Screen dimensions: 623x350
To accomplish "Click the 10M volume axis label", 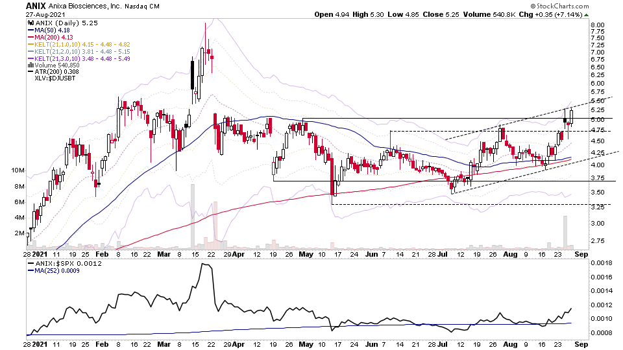I will pos(18,170).
